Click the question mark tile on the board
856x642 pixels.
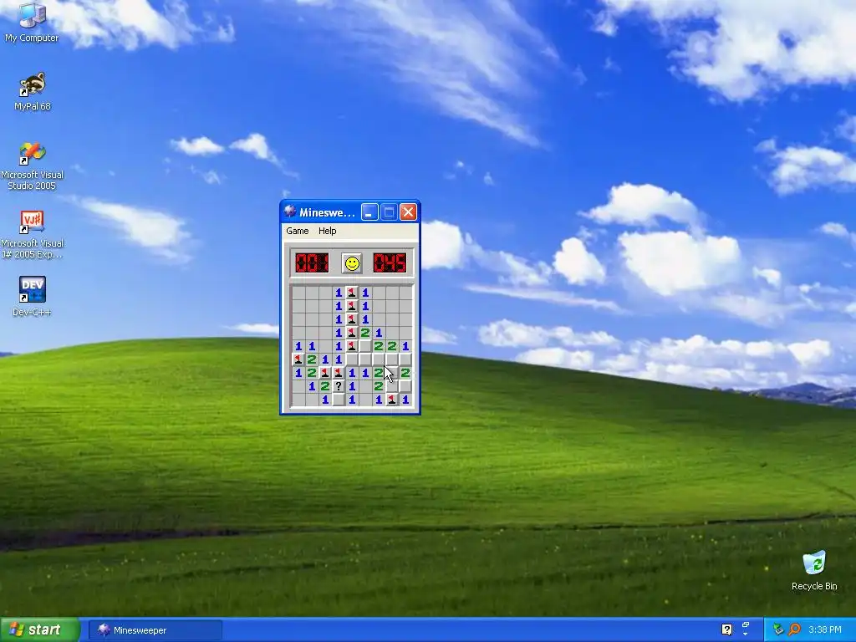point(339,386)
